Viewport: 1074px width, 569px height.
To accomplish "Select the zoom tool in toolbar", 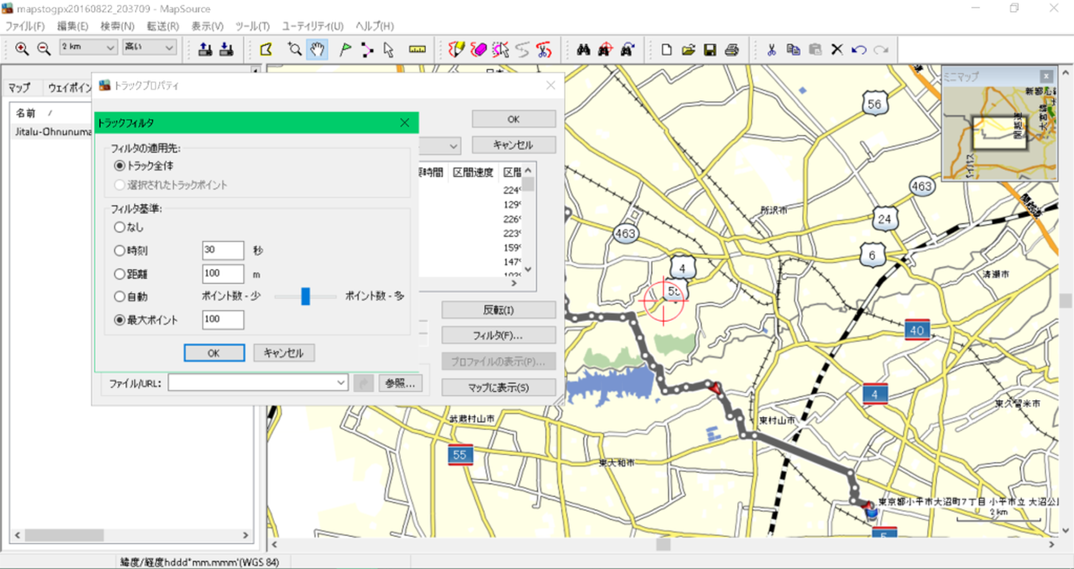I will (x=294, y=49).
